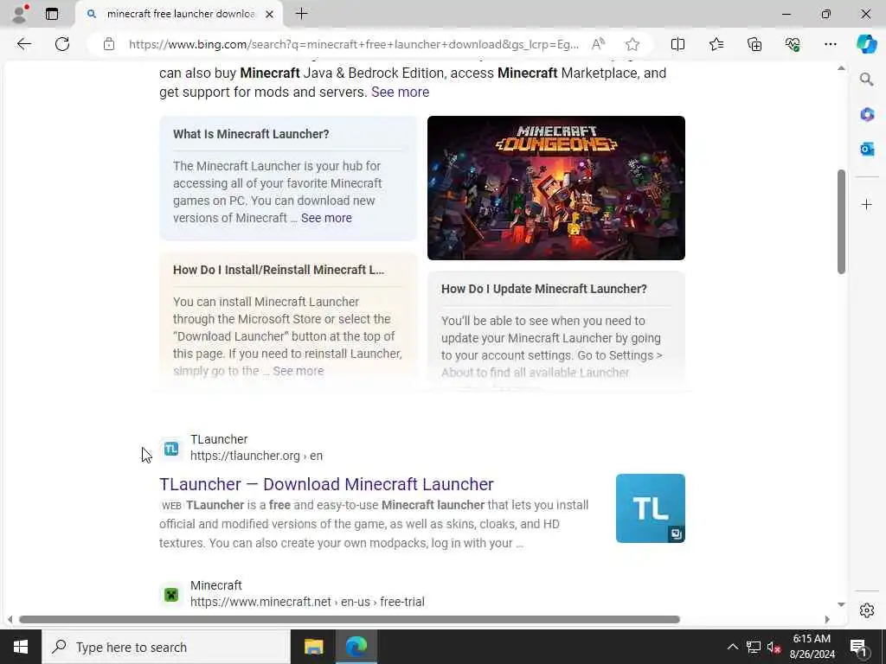Click the scroll up arrow
The image size is (886, 664).
point(841,68)
